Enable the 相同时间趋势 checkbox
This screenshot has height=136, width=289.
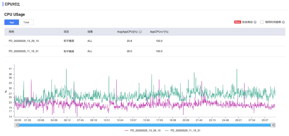[x=262, y=22]
